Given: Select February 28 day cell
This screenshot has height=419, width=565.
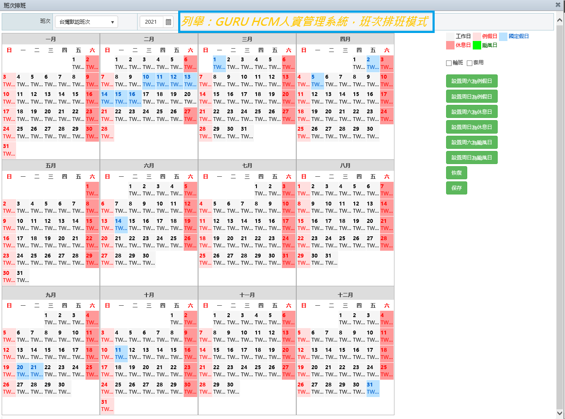Looking at the screenshot, I should pos(107,132).
